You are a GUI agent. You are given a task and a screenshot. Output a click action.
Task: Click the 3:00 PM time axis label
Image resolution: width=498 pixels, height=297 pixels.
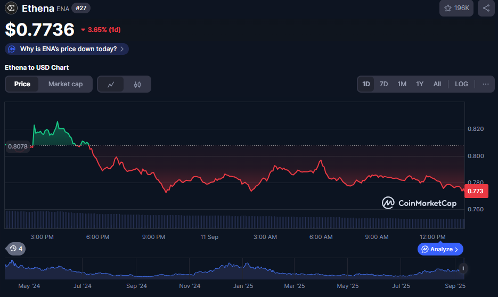point(42,237)
